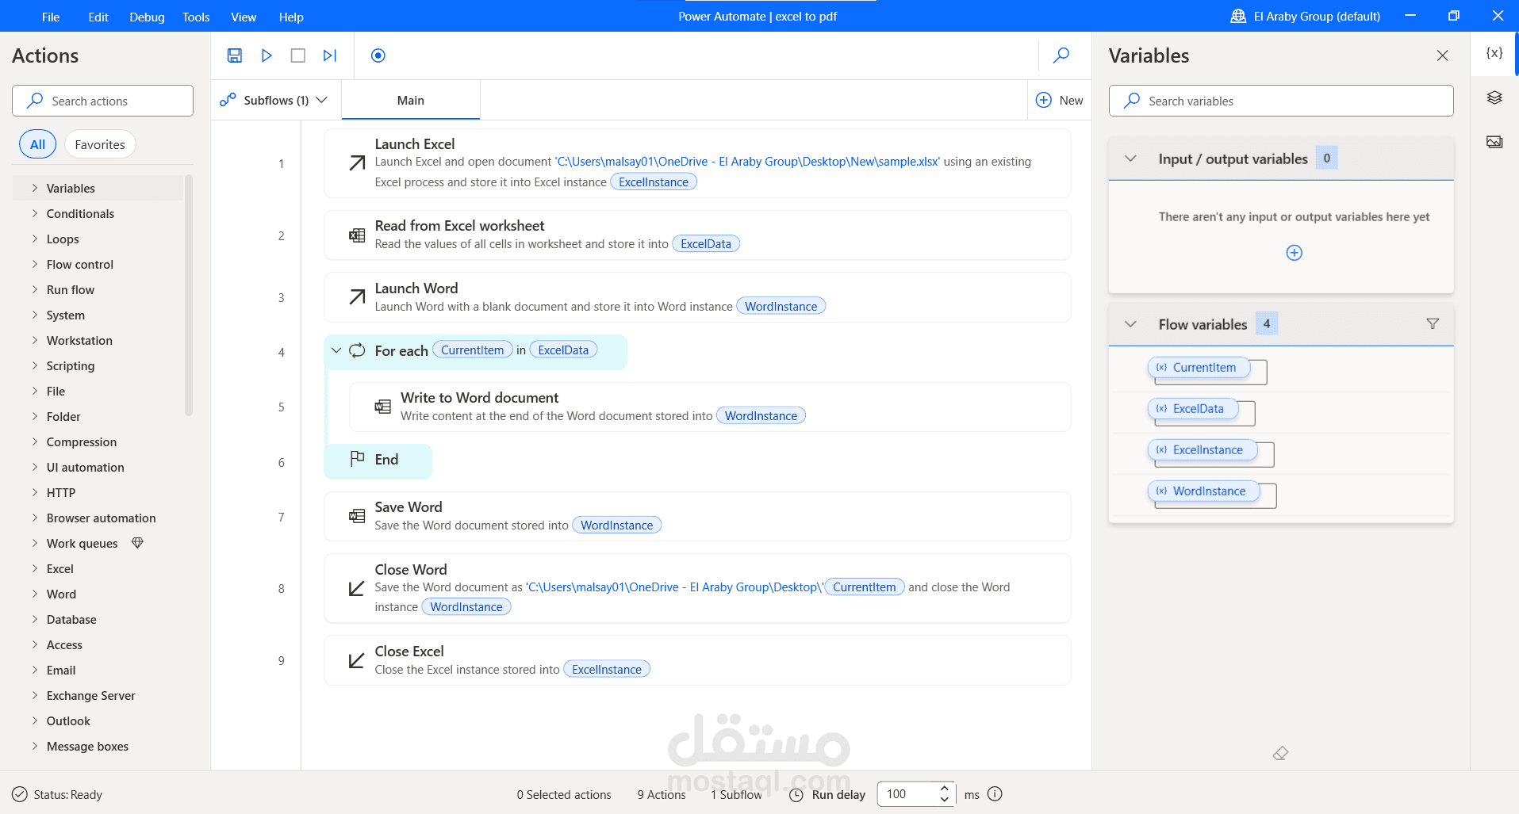Open flow search with the magnifier icon
This screenshot has height=814, width=1519.
click(1061, 55)
